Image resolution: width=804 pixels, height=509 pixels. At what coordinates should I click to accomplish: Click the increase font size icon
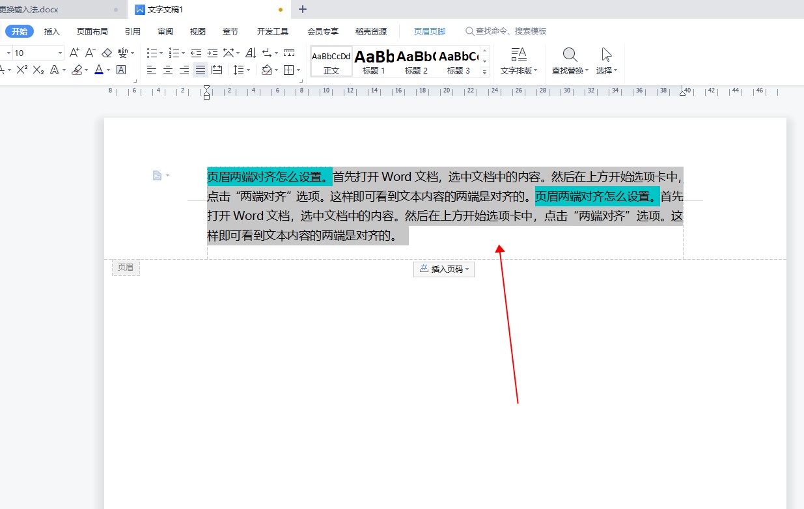click(x=74, y=53)
